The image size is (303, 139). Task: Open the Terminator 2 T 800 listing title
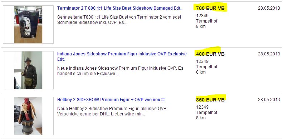pyautogui.click(x=119, y=8)
